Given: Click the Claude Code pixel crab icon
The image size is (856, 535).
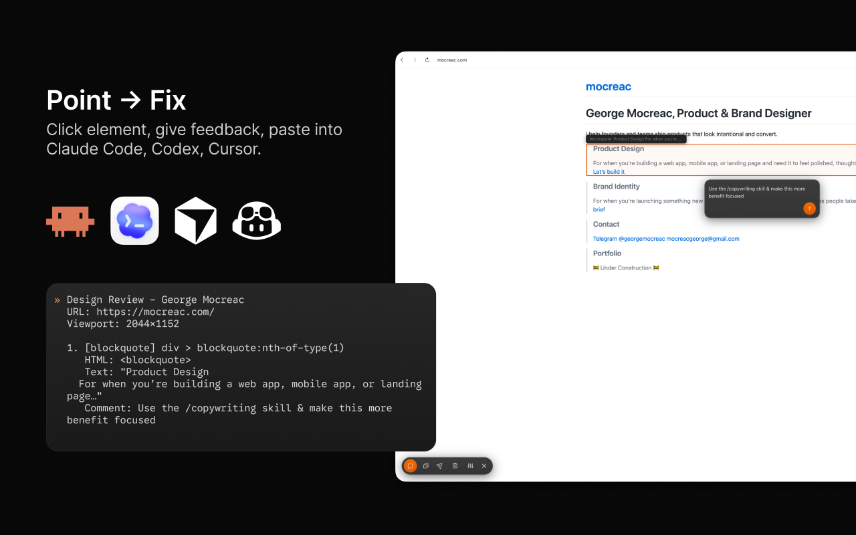Looking at the screenshot, I should (x=70, y=221).
